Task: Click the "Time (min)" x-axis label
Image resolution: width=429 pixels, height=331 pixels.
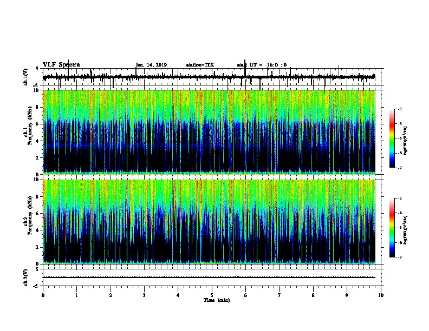Action: [217, 300]
